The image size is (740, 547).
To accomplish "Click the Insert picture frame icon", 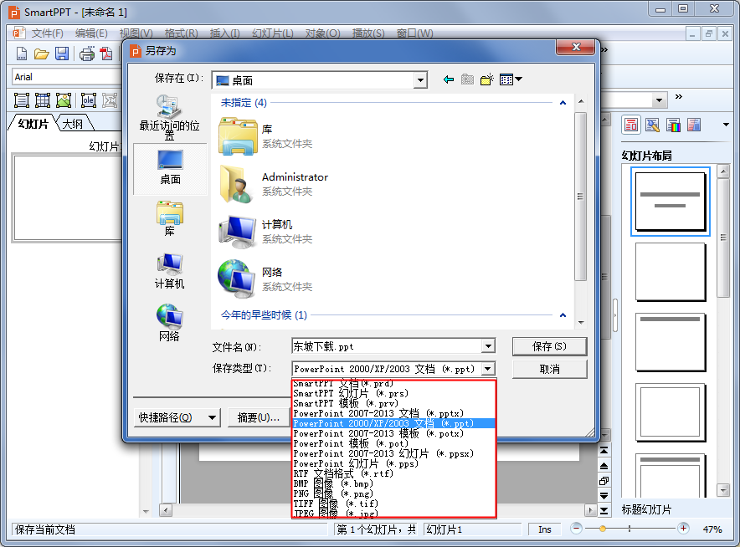I will click(x=64, y=100).
